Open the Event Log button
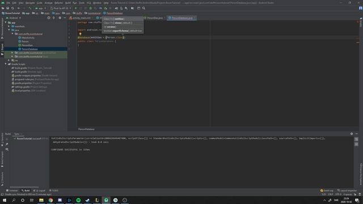The width and height of the screenshot is (363, 204). (327, 190)
